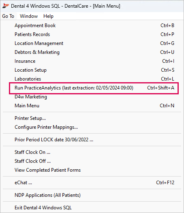
Task: Open the Help menu
Action: tap(48, 16)
